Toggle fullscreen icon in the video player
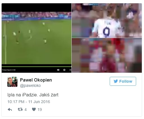The height and width of the screenshot is (119, 144). coord(70,70)
